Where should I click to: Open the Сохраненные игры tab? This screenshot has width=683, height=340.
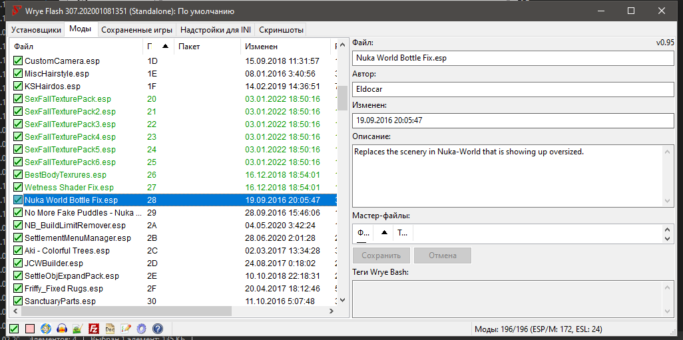138,30
